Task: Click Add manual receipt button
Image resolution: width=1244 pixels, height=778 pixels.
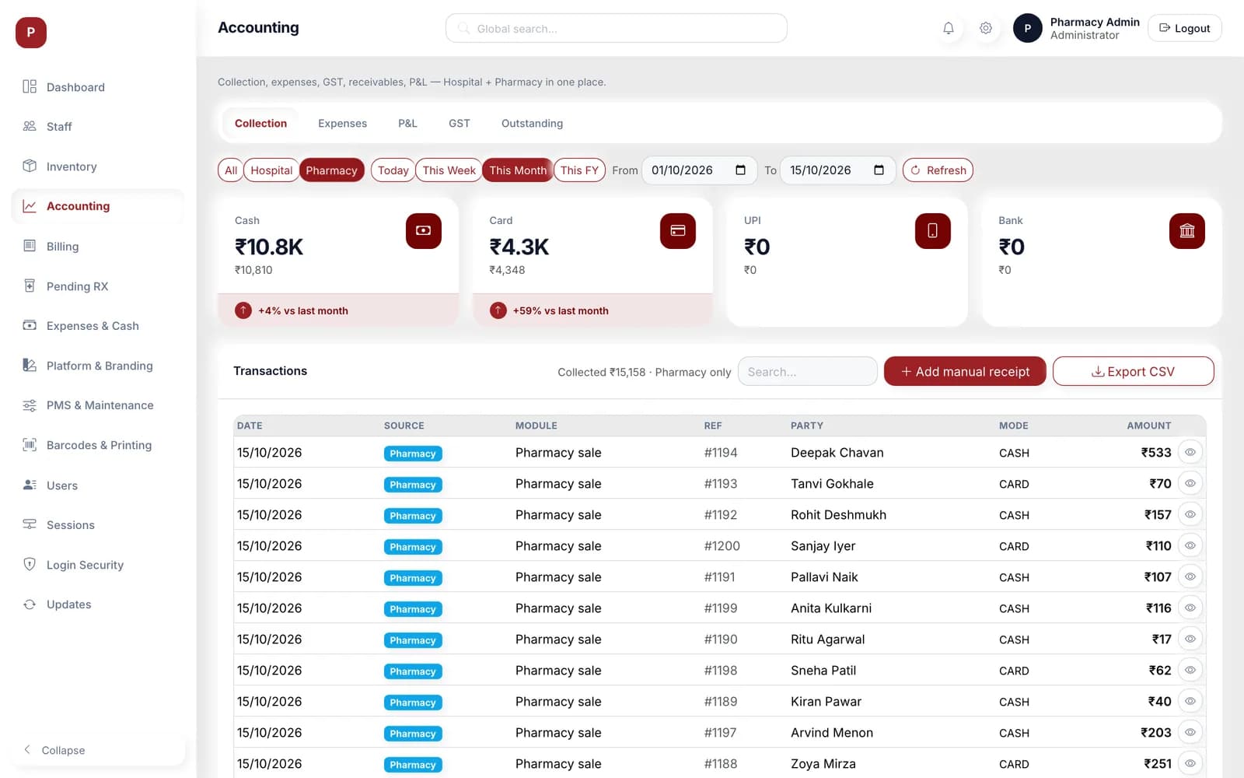Action: 965,371
